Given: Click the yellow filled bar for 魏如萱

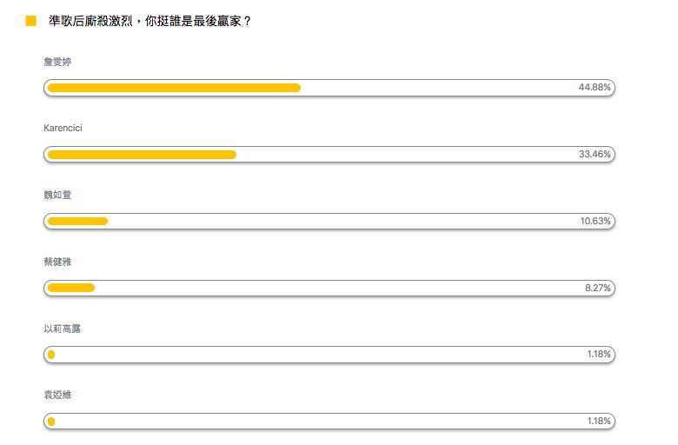Looking at the screenshot, I should click(x=77, y=222).
